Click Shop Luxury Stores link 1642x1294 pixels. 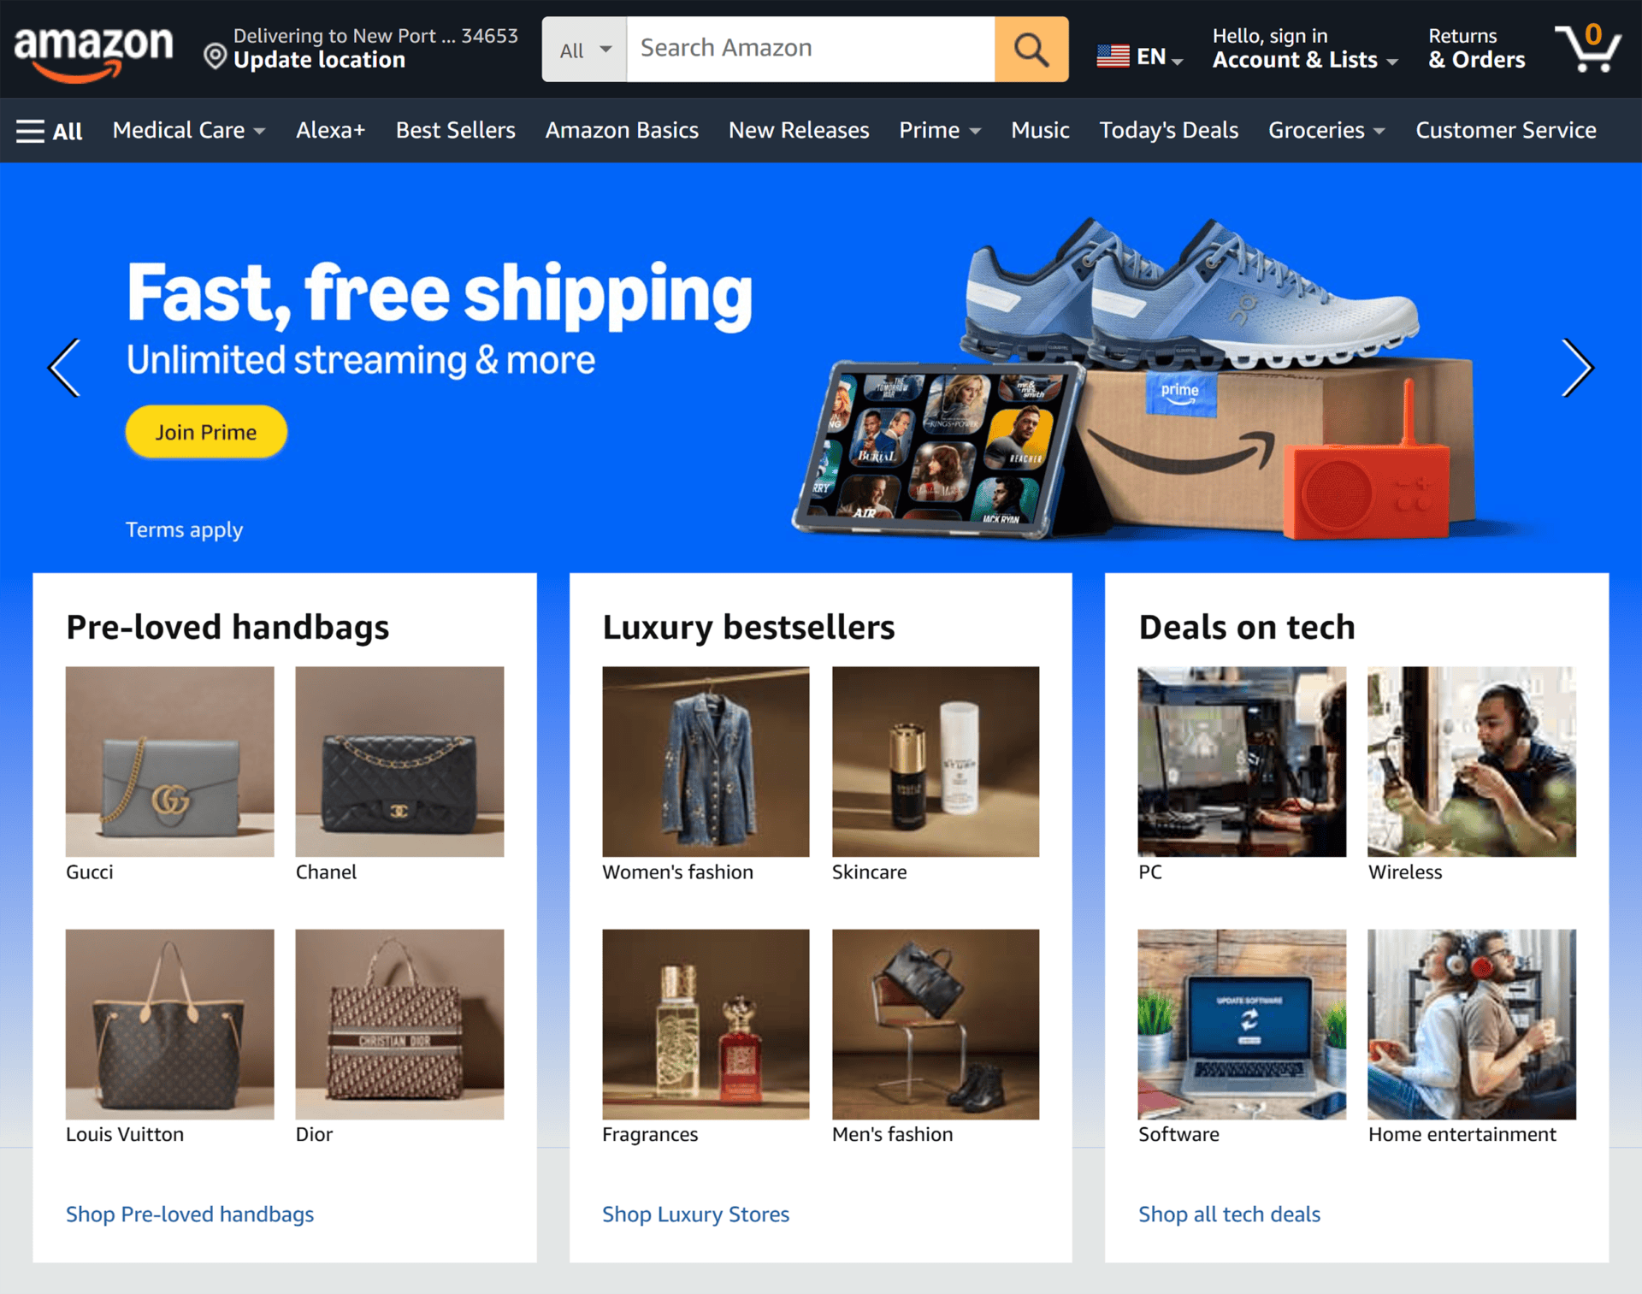(x=695, y=1214)
